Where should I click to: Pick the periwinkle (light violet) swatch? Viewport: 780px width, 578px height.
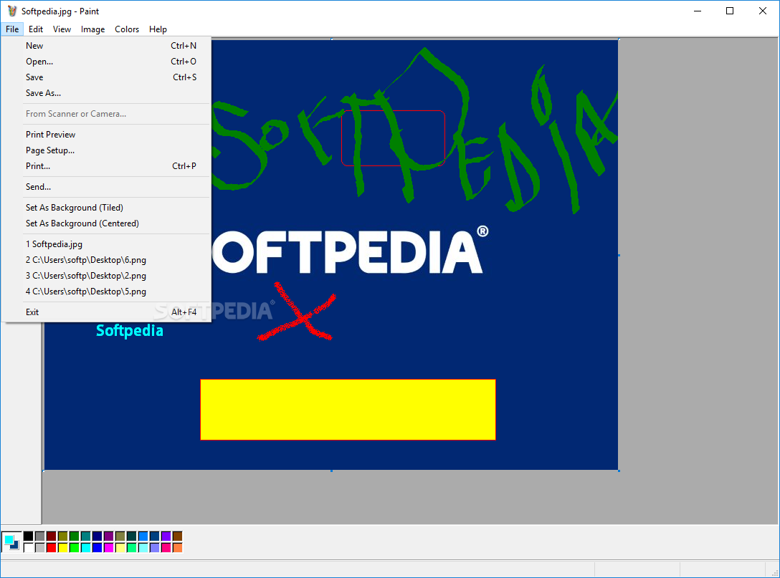154,548
